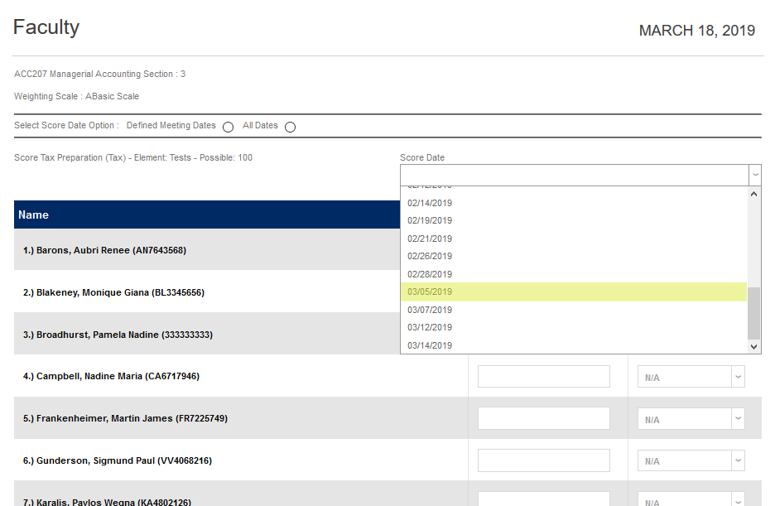
Task: Select 02/19/2019 from the date list
Action: (574, 220)
